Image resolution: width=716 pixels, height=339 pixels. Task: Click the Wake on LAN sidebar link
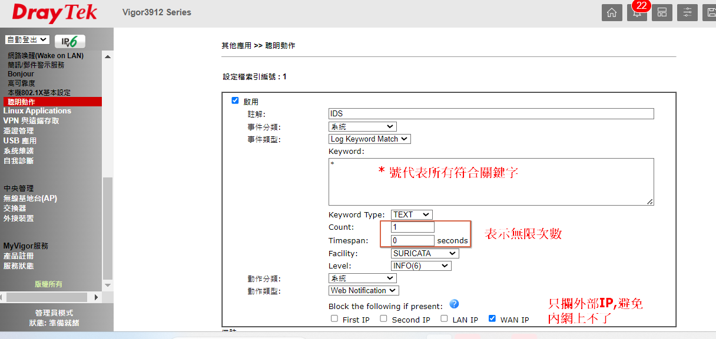[x=45, y=56]
